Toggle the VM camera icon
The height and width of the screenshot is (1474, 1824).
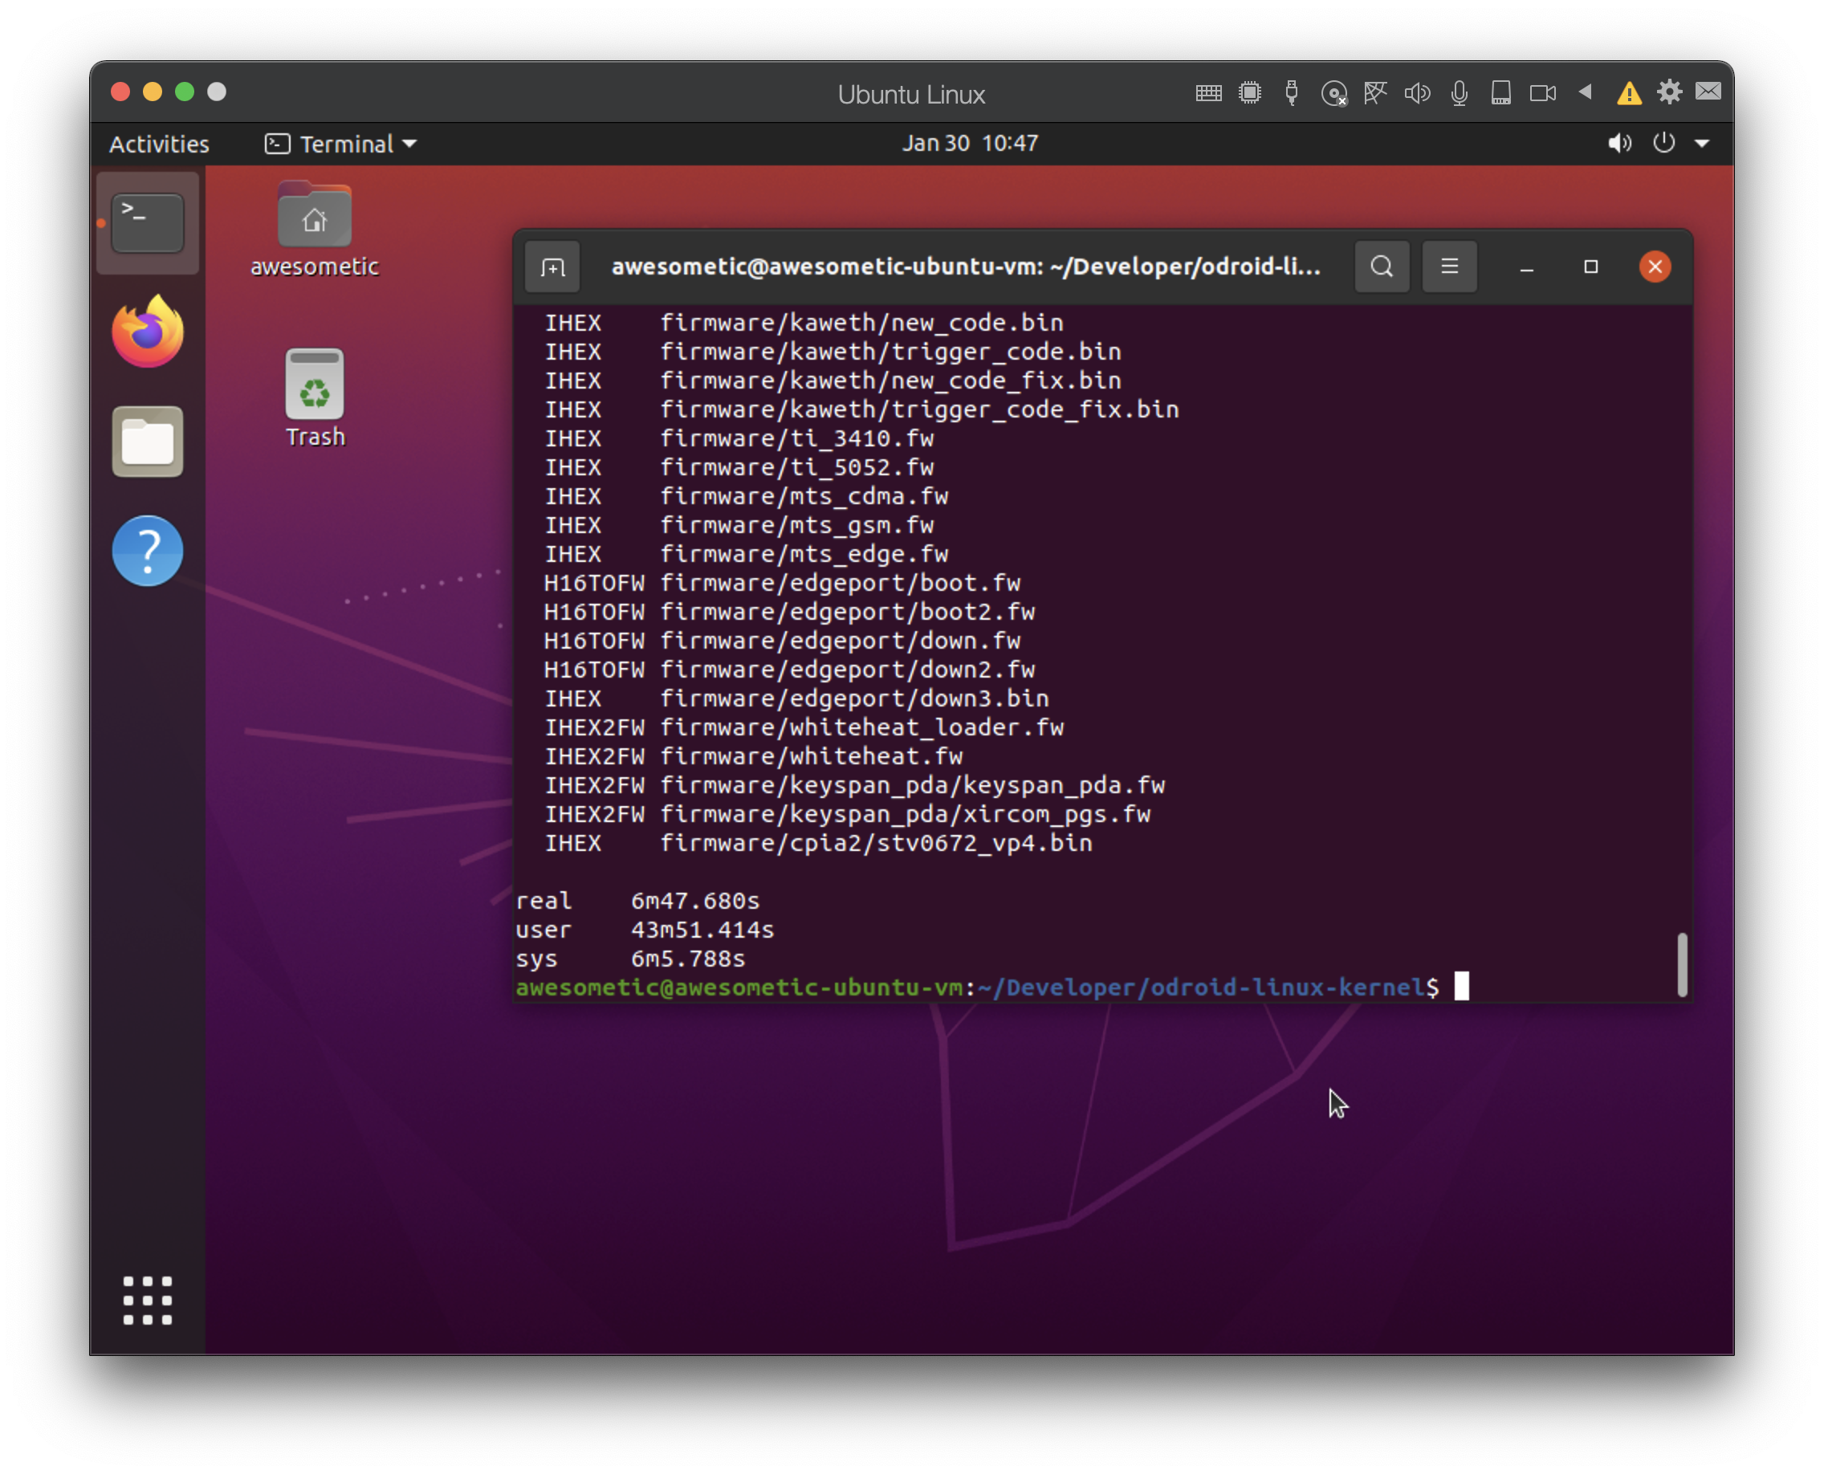1542,92
